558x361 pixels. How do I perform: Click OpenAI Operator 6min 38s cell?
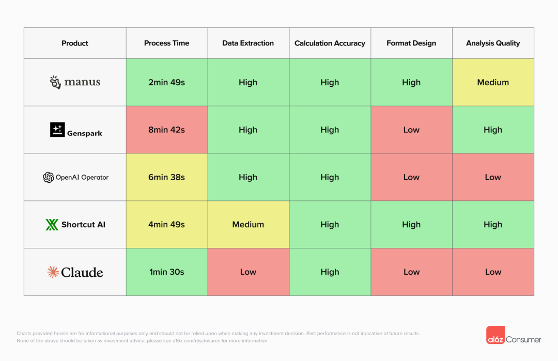click(166, 177)
